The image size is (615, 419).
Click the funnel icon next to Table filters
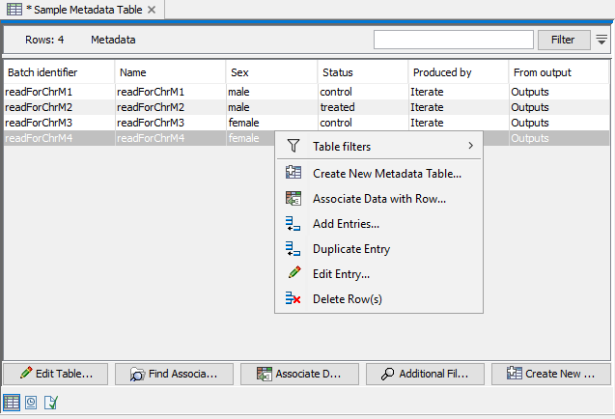(x=294, y=147)
